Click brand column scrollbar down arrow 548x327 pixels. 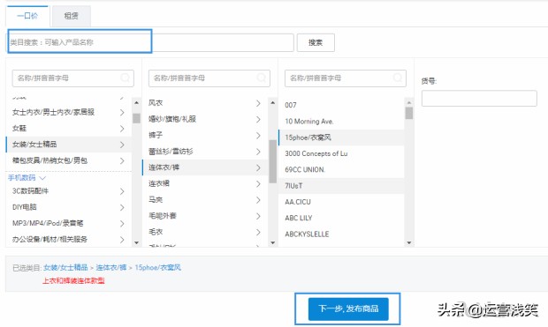click(x=409, y=242)
